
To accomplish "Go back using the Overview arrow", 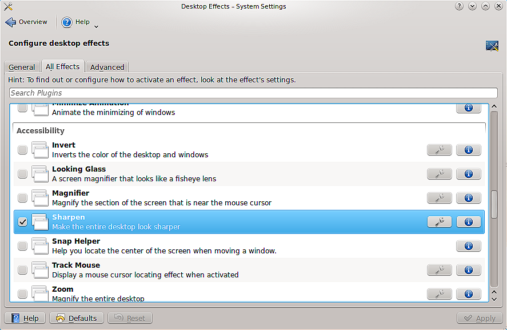I will point(26,22).
